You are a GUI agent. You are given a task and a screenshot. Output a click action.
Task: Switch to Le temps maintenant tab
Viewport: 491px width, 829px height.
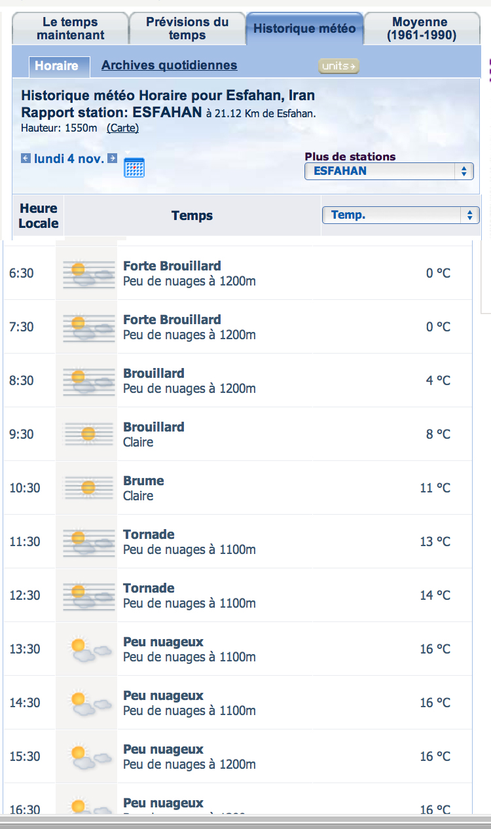tap(70, 29)
